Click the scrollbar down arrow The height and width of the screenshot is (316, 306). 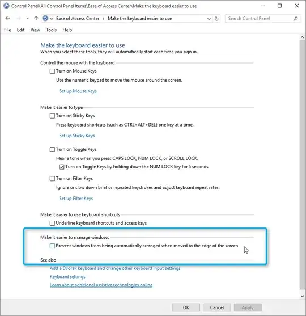click(302, 296)
